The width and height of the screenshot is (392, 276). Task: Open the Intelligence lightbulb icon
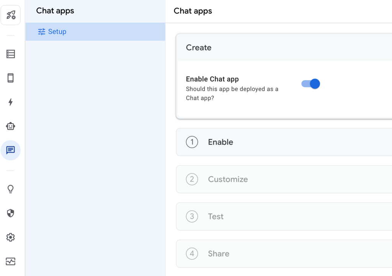coord(11,189)
